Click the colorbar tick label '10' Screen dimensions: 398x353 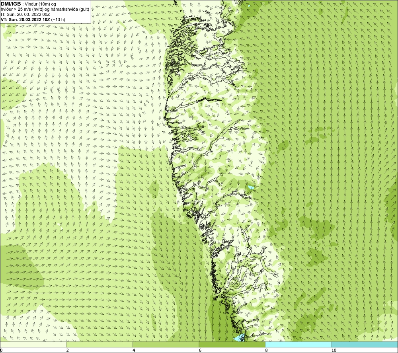pos(334,350)
